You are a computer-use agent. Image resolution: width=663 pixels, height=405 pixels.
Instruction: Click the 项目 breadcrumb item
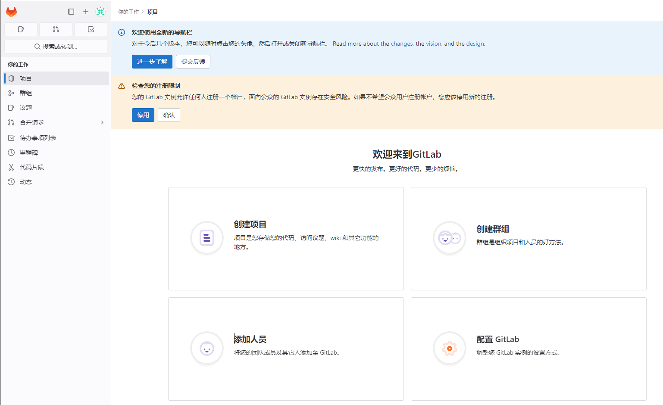[153, 12]
